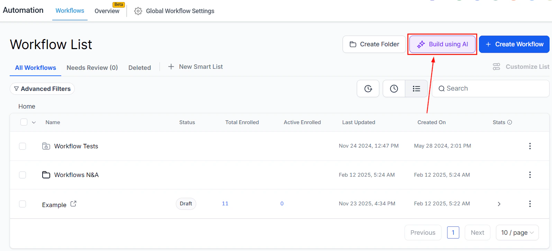This screenshot has width=552, height=251.
Task: Expand the select-all dropdown chevron
Action: (x=34, y=122)
